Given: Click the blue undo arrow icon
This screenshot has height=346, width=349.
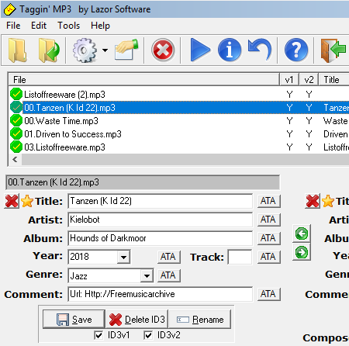Looking at the screenshot, I should click(260, 50).
